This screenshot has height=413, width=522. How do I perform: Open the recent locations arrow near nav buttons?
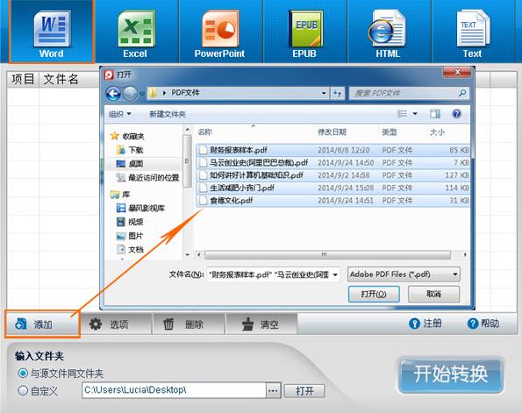pos(142,94)
